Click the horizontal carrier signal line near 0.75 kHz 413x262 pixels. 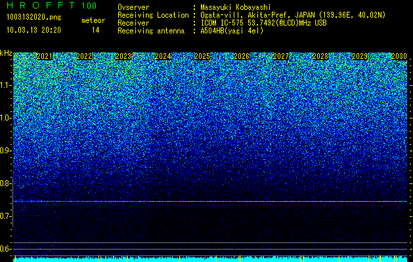click(210, 201)
